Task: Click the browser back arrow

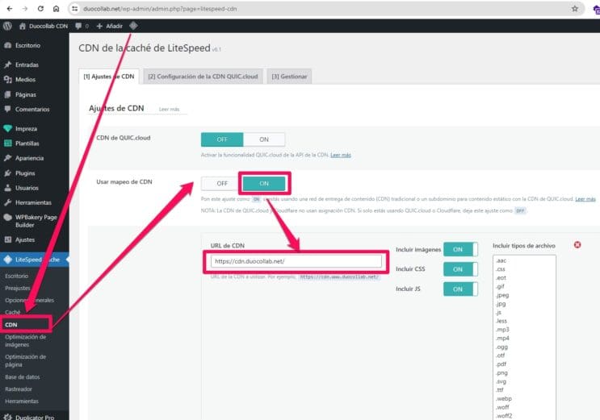Action: click(x=10, y=8)
